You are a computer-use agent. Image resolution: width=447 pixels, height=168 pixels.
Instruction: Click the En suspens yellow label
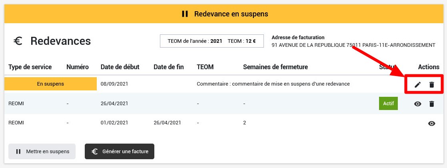coord(50,84)
